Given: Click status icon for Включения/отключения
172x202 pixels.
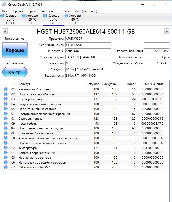Looking at the screenshot, I should pos(6,133).
